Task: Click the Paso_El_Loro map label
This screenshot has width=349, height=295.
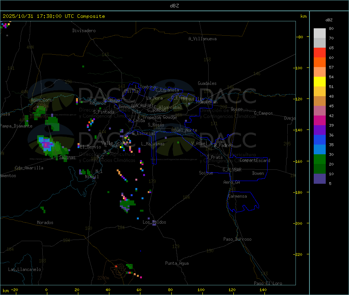Action: pos(268,283)
